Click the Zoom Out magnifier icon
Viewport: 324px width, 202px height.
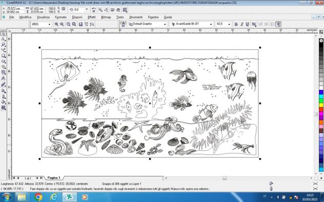point(62,25)
